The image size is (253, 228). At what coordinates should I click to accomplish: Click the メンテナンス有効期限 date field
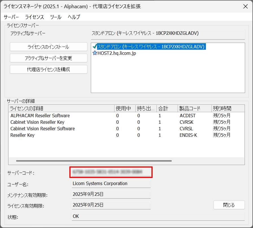pos(111,194)
